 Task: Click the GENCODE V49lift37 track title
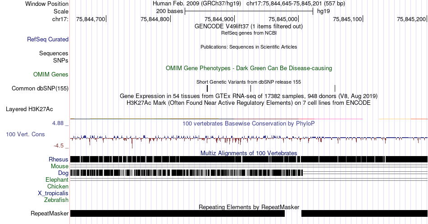click(248, 26)
